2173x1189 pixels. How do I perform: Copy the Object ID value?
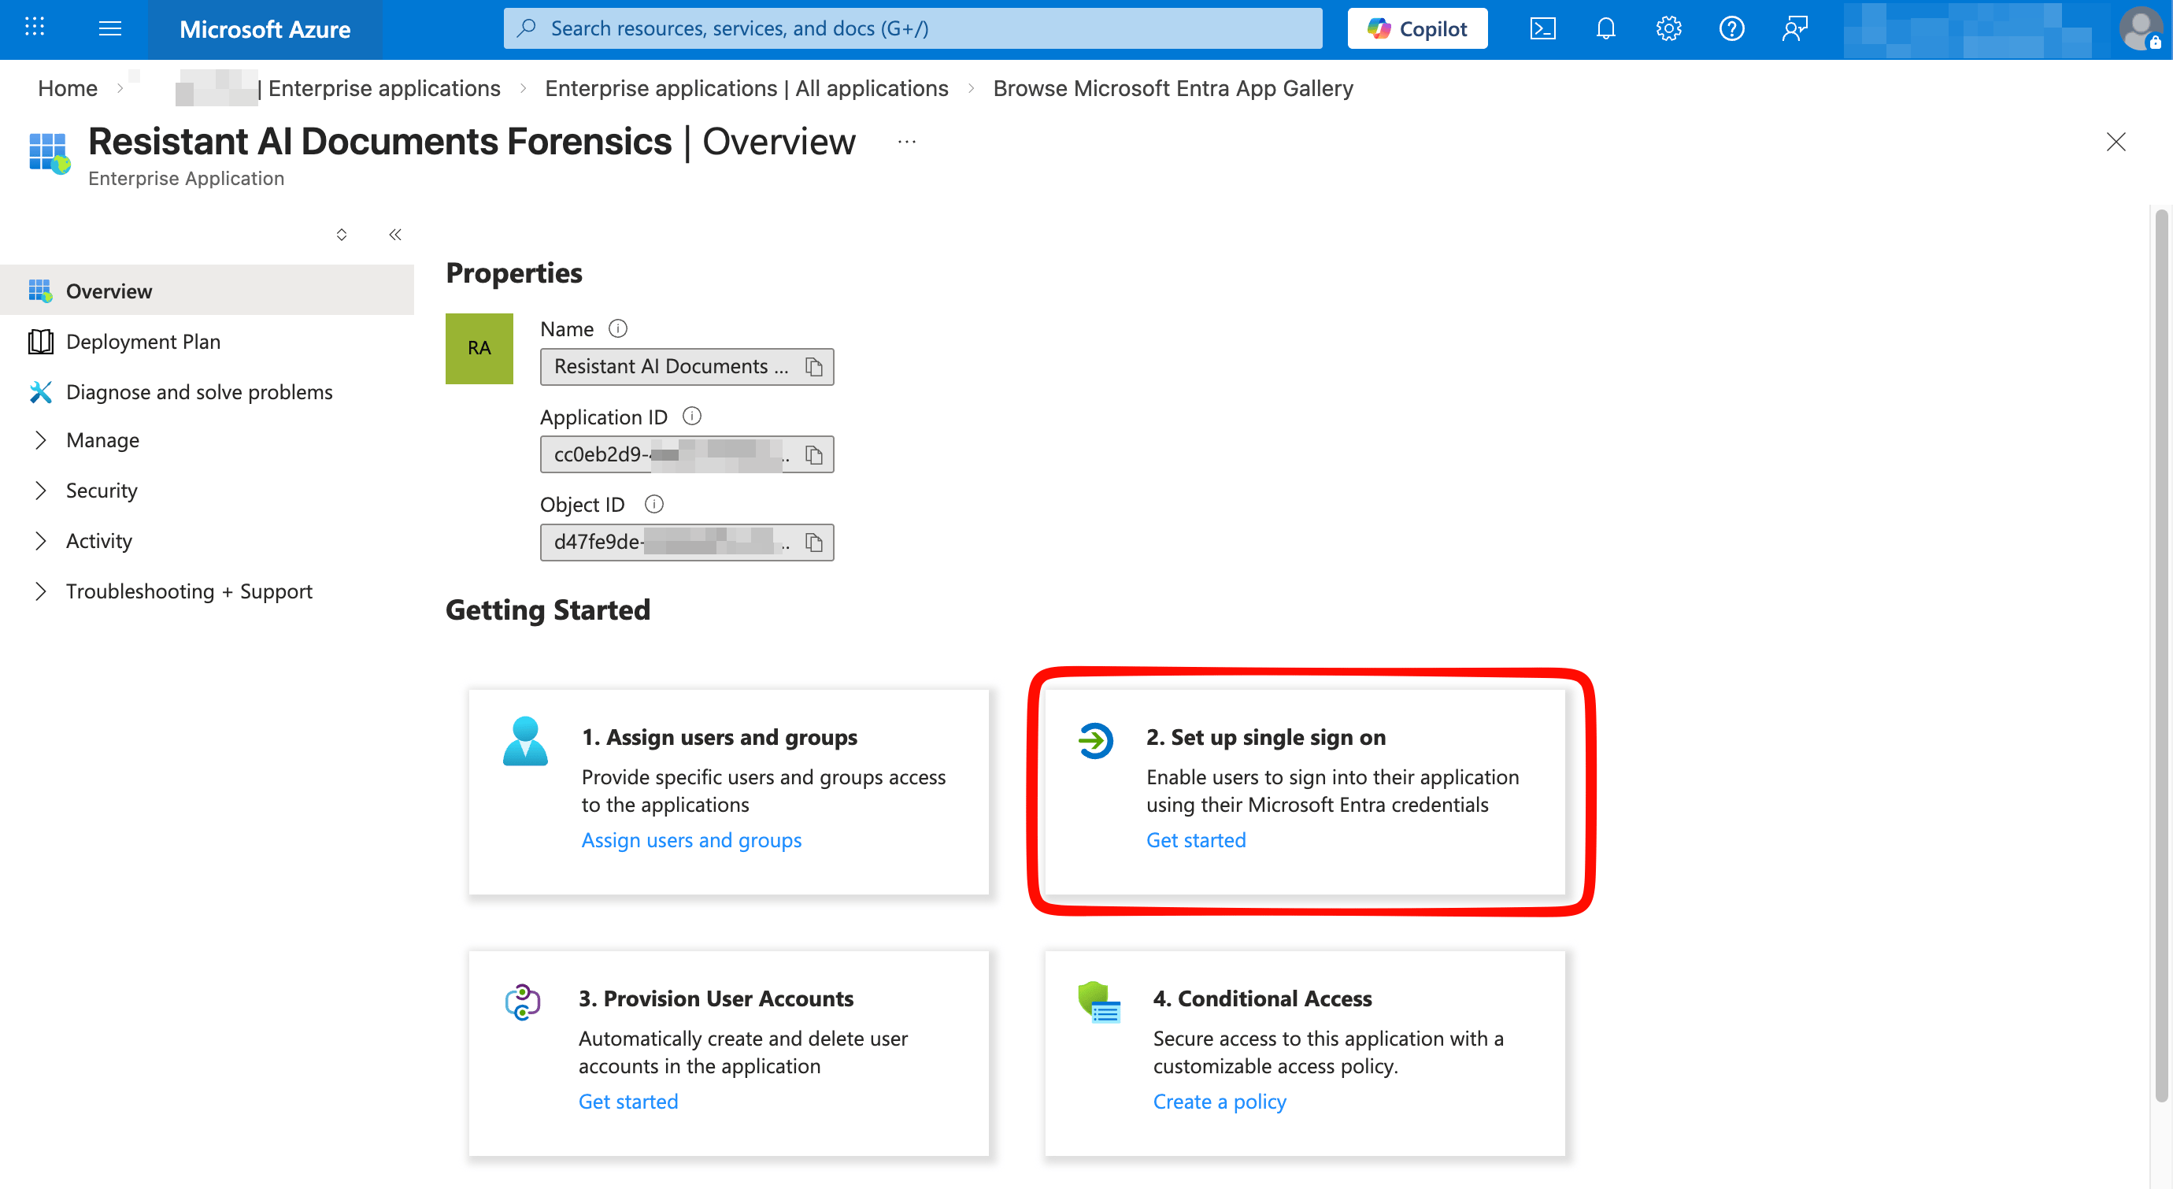click(813, 543)
